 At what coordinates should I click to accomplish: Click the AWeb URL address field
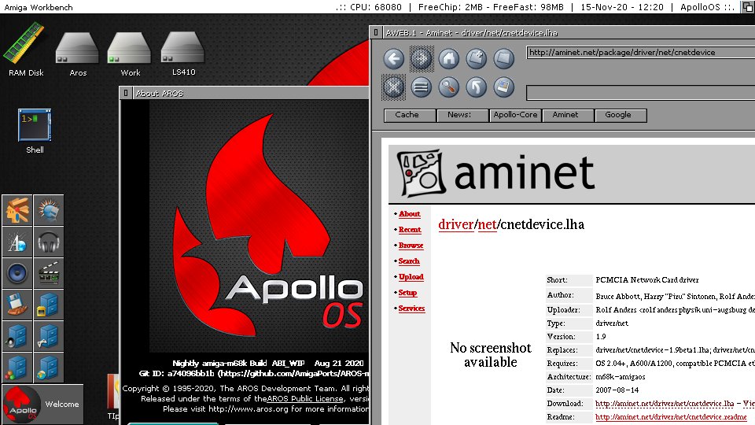pos(640,53)
